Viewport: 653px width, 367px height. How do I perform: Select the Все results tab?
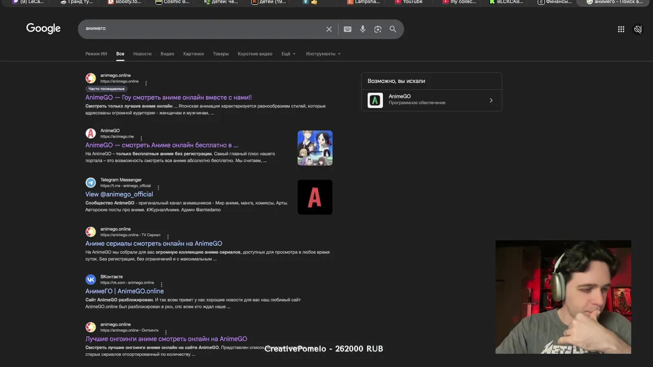(120, 54)
